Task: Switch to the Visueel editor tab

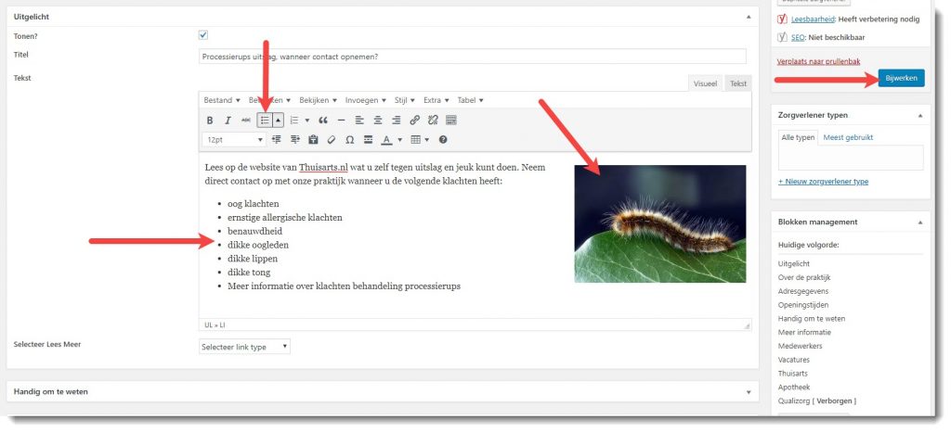Action: 706,83
